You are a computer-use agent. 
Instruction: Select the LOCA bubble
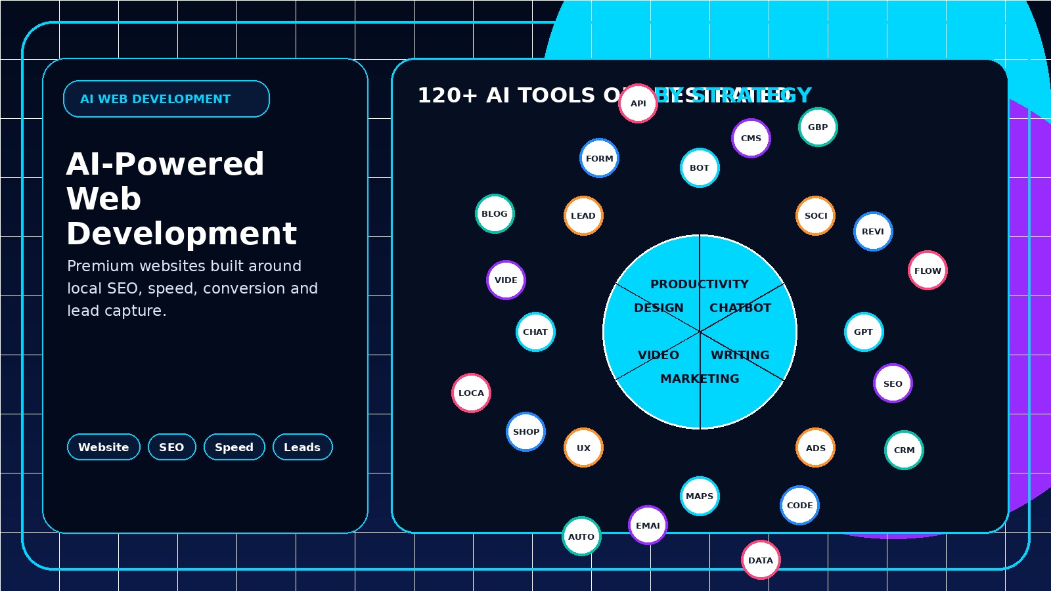(471, 393)
